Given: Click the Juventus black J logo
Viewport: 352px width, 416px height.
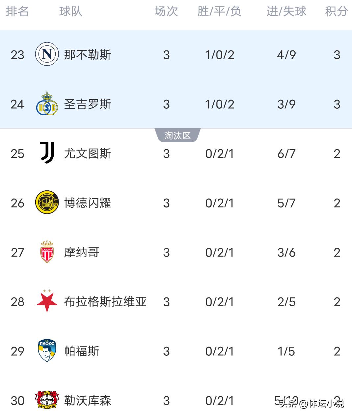Looking at the screenshot, I should coord(47,153).
